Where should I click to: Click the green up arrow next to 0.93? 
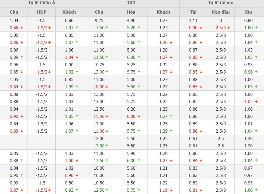[x=77, y=190]
